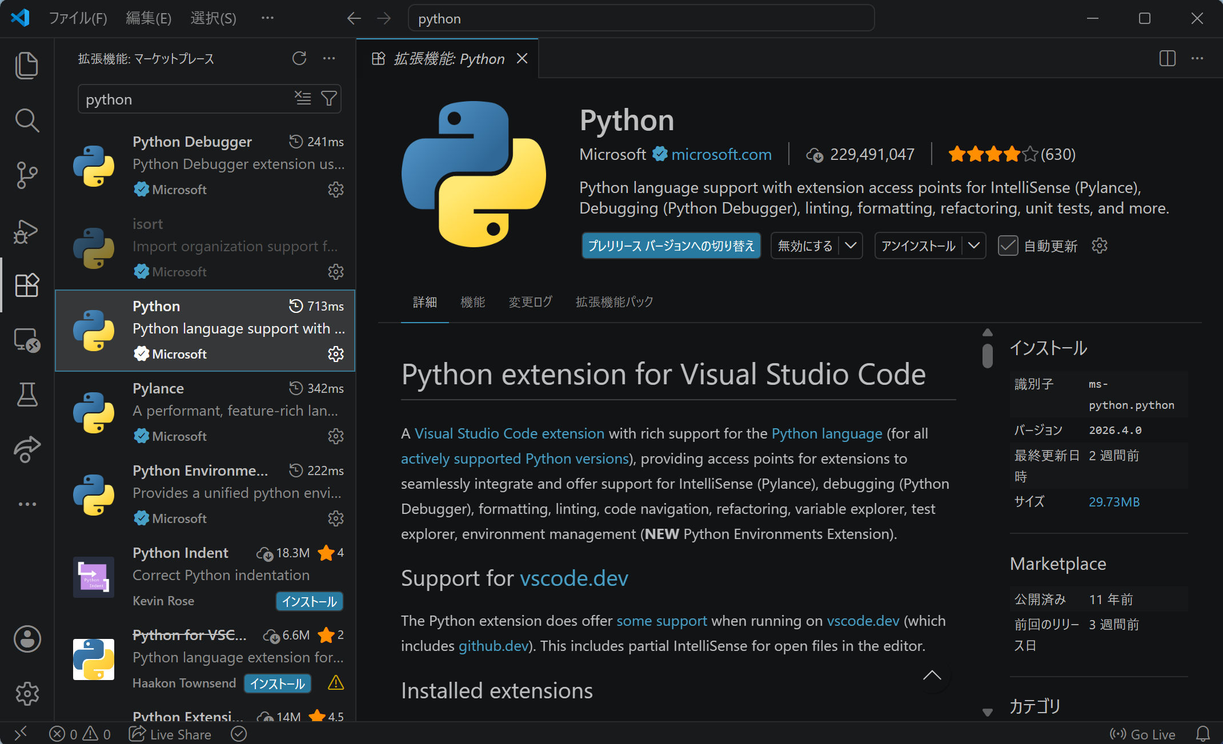The image size is (1223, 744).
Task: Open the microsoft.com publisher link
Action: click(721, 154)
